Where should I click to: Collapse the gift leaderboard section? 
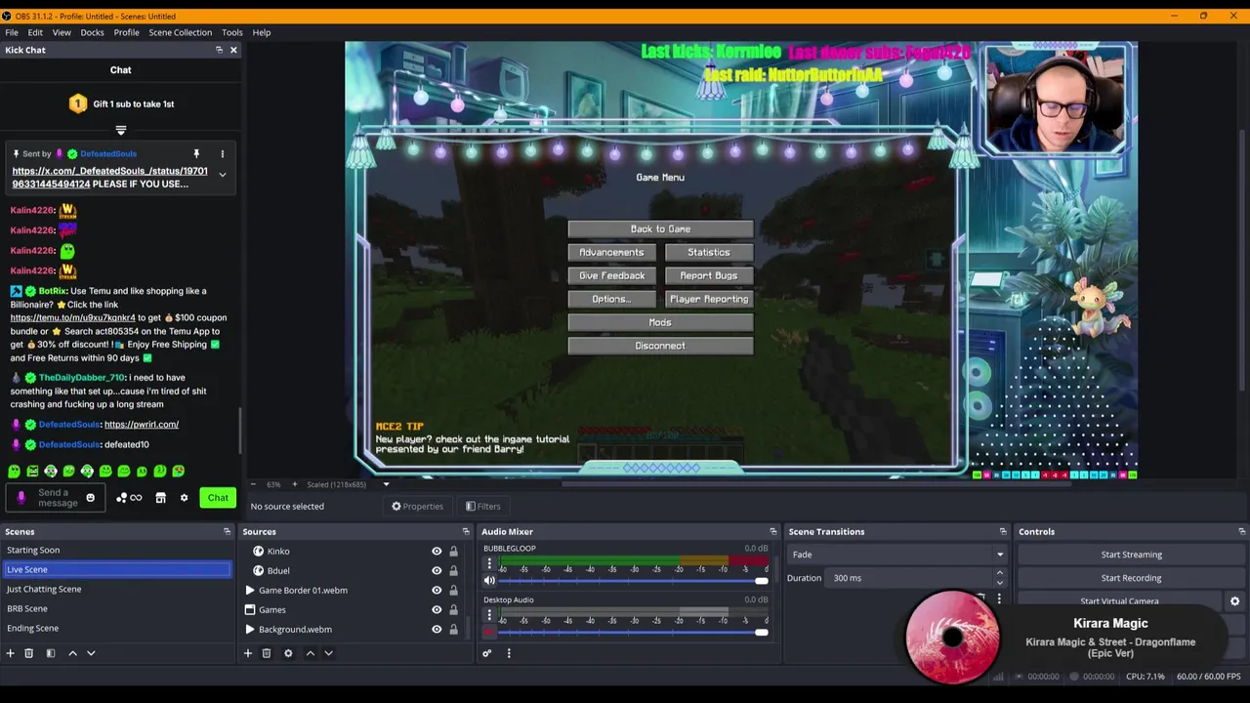pos(121,130)
